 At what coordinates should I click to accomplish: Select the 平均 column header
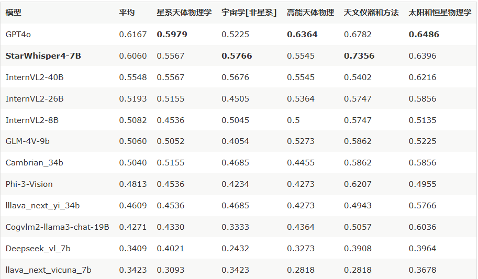(127, 13)
